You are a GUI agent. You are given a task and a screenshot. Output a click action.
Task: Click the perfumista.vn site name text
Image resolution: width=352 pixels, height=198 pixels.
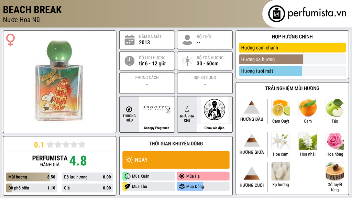click(317, 13)
